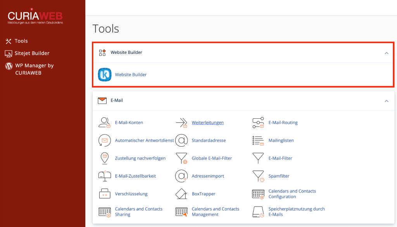Click Speicherplatznutzung durch E-Mails icon
This screenshot has width=397, height=227.
[258, 212]
